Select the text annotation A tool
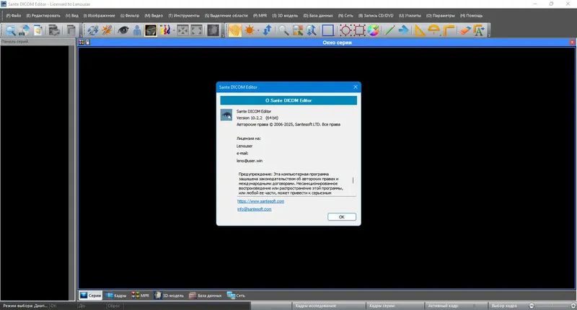This screenshot has height=310, width=577. 479,30
